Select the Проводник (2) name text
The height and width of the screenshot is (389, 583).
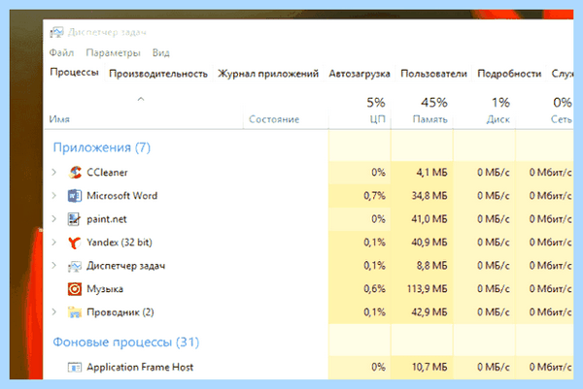point(120,312)
